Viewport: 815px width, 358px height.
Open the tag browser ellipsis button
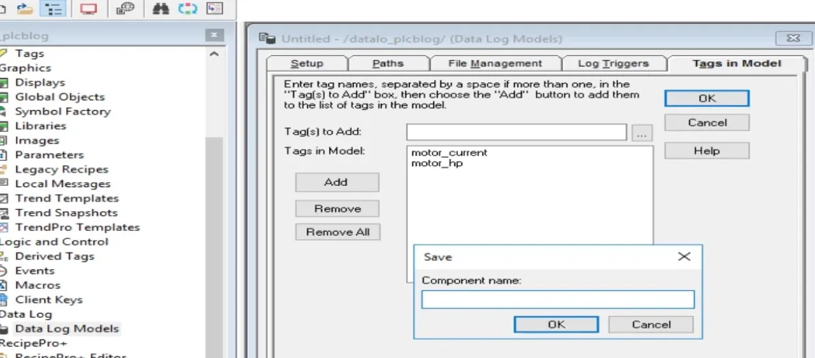(x=642, y=133)
